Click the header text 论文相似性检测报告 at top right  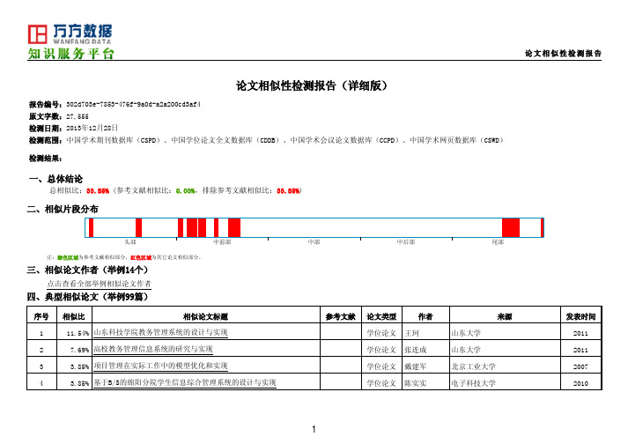[563, 53]
